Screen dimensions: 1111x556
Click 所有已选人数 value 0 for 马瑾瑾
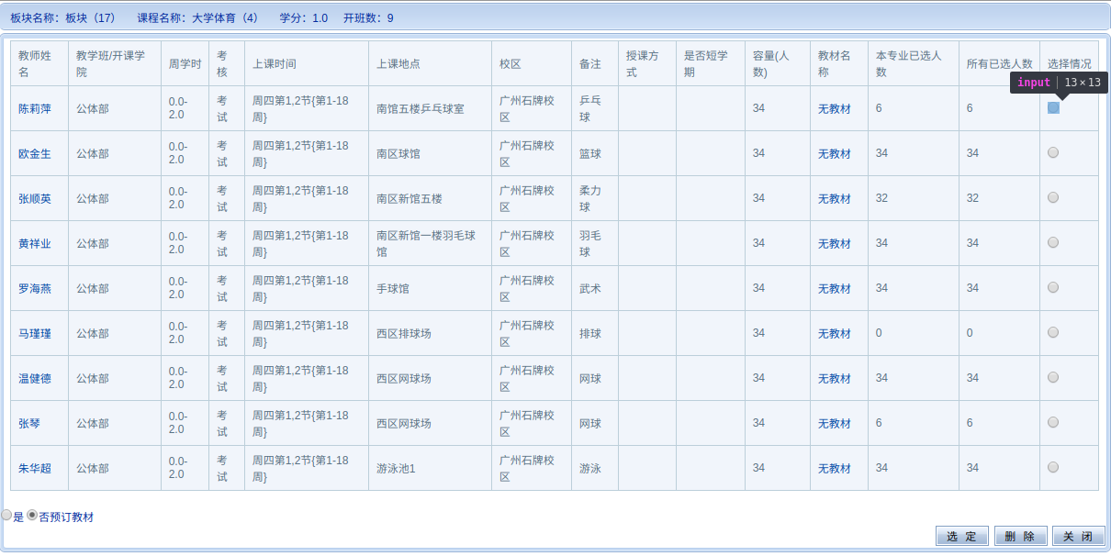point(970,333)
